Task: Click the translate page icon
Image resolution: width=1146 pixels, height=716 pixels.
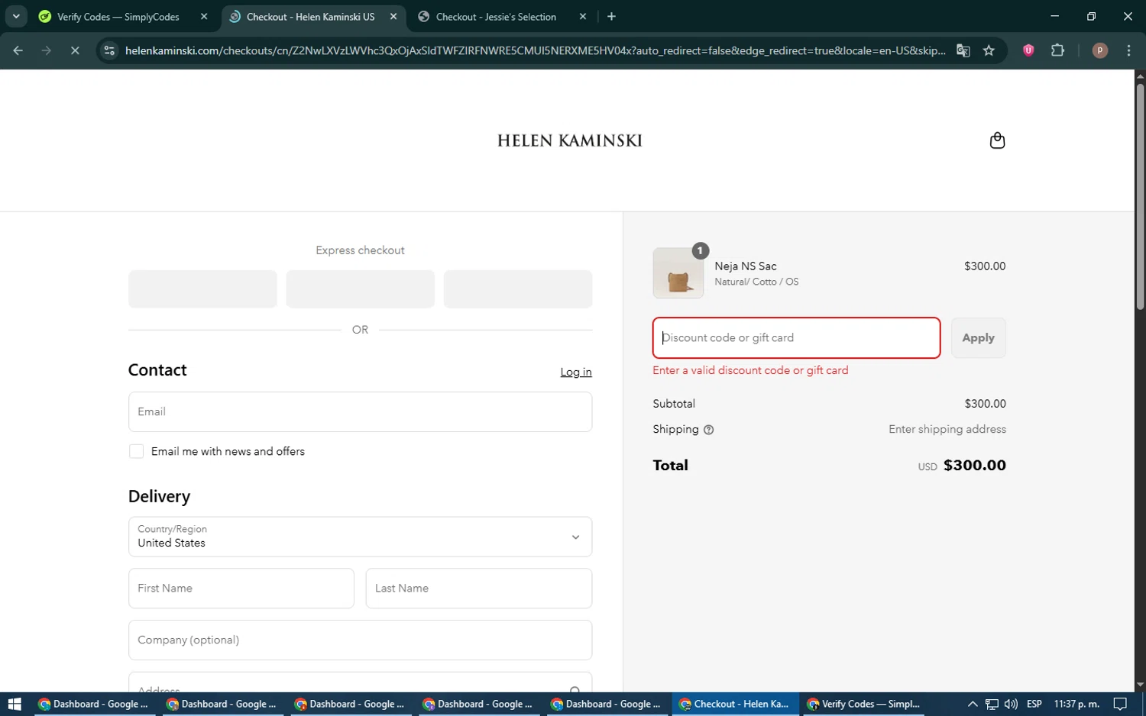Action: (963, 50)
